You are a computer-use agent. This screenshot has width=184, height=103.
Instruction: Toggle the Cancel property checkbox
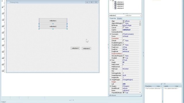(x=124, y=27)
